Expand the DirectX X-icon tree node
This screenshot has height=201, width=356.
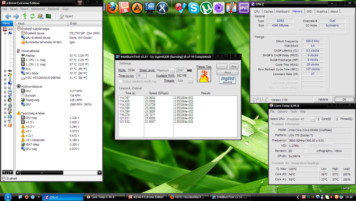(x=5, y=100)
